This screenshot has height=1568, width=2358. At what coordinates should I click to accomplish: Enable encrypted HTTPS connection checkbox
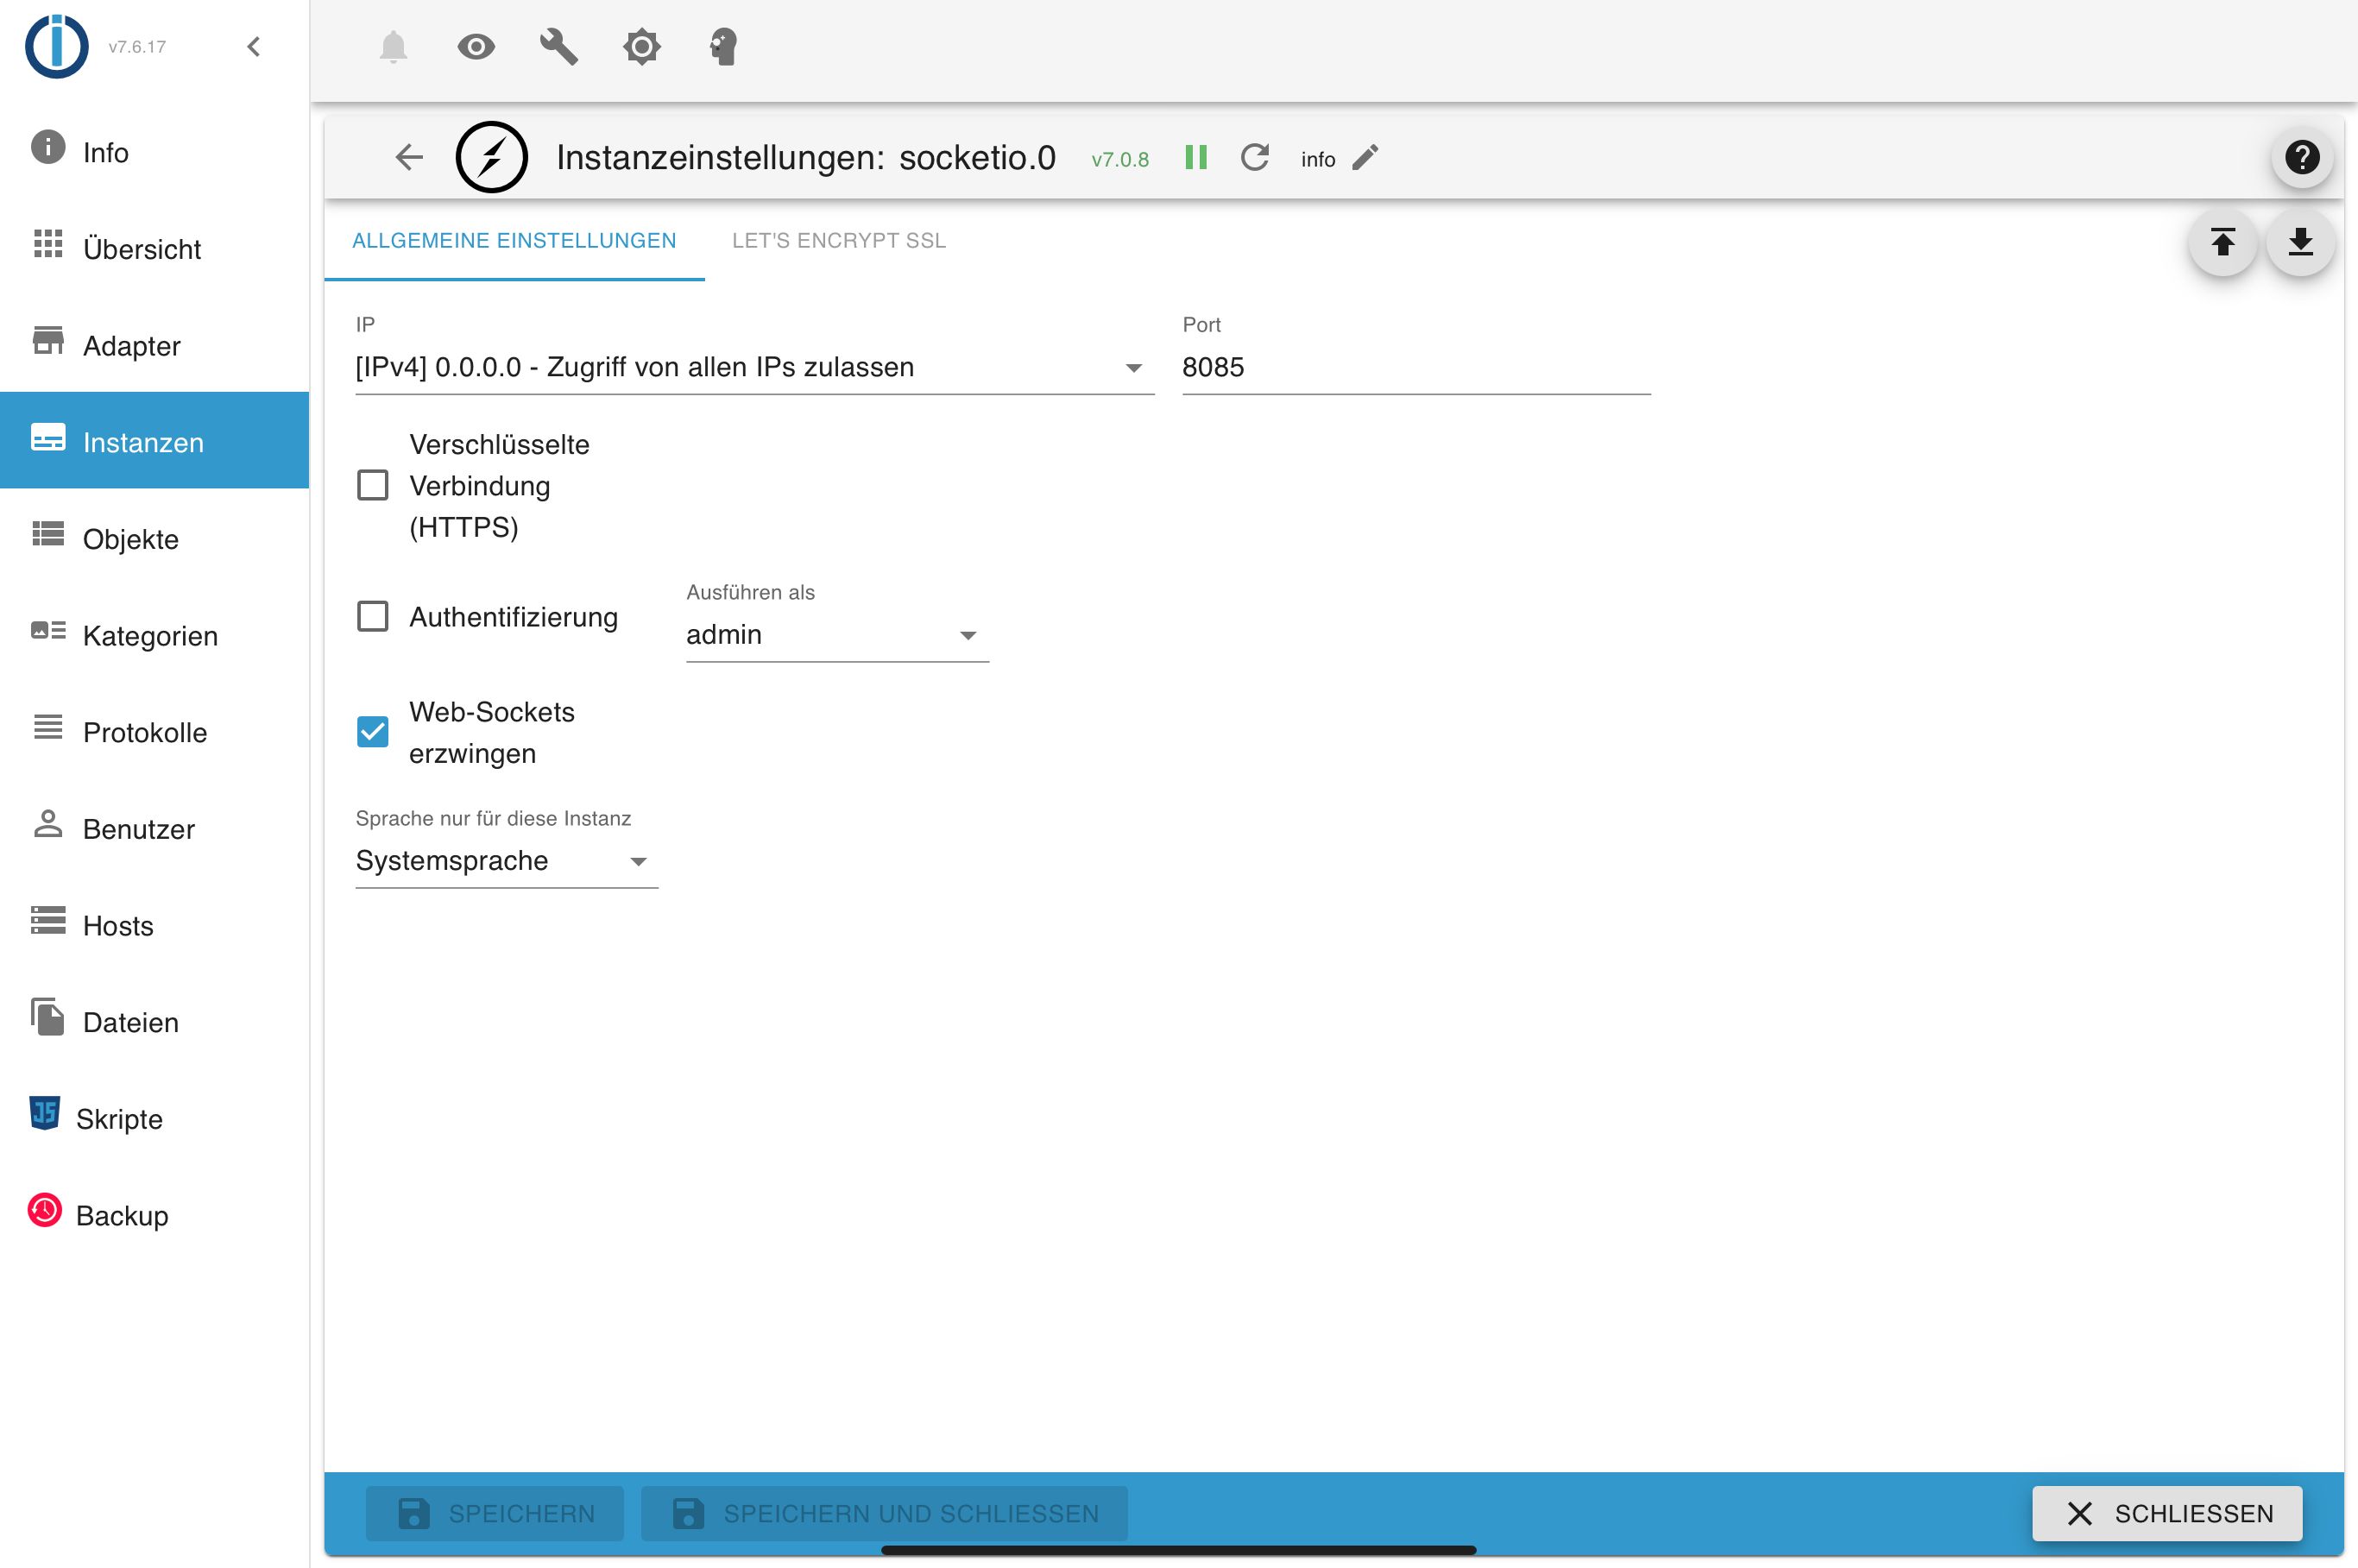(x=373, y=486)
